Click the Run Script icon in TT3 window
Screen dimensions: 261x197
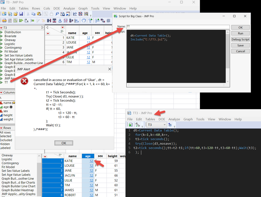[x=131, y=125]
